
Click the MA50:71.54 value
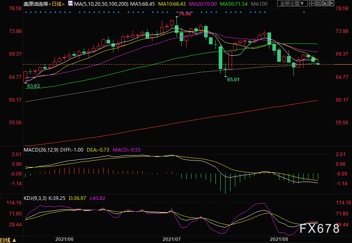pyautogui.click(x=234, y=4)
